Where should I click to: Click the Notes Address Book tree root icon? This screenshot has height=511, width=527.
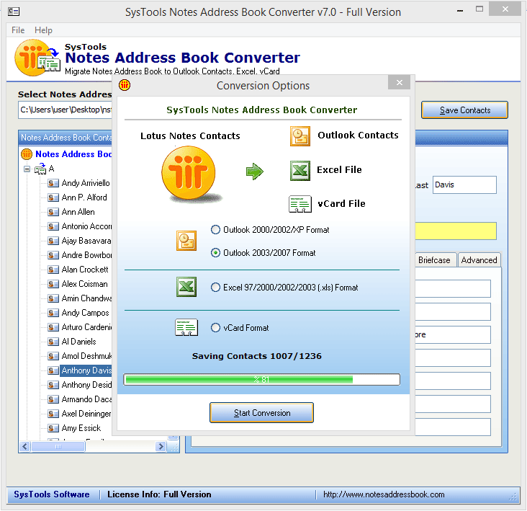pyautogui.click(x=27, y=154)
